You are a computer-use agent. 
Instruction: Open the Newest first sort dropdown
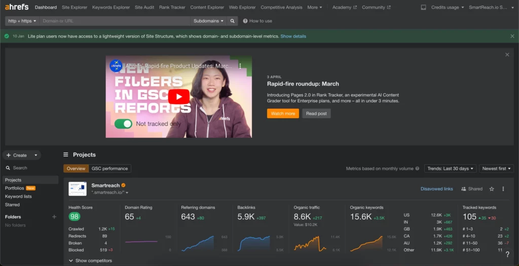point(496,168)
